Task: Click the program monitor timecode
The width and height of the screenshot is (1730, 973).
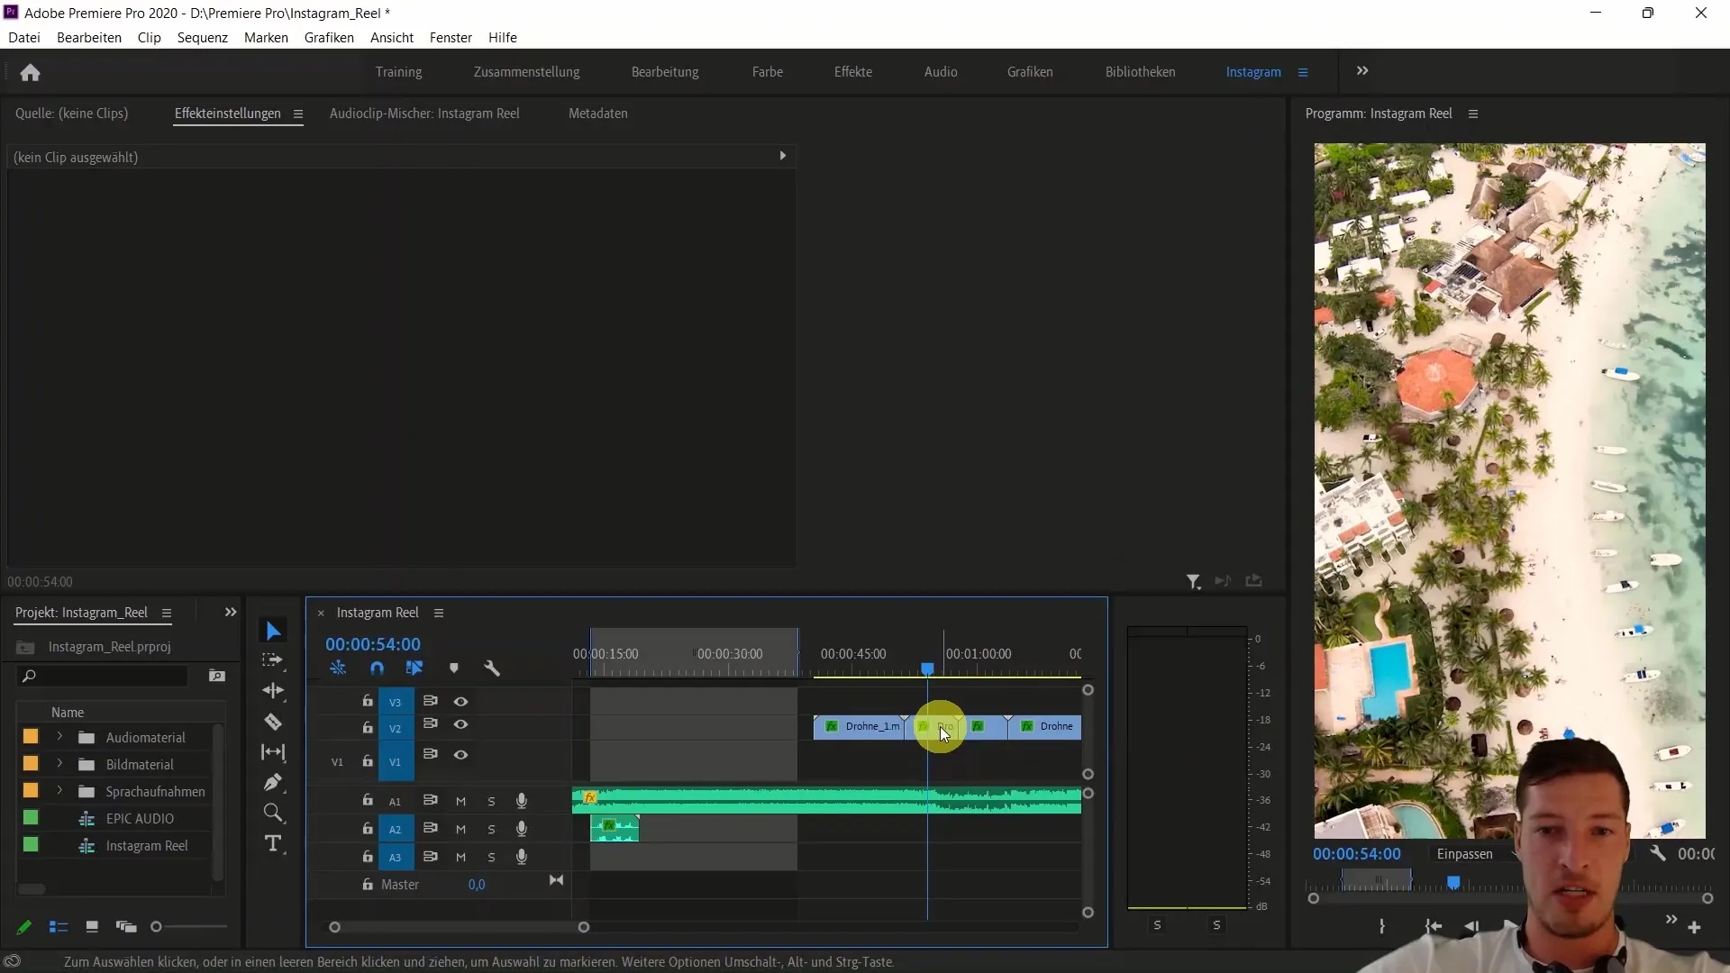Action: point(1357,854)
